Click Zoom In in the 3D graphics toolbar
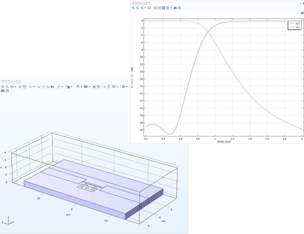 click(3, 87)
